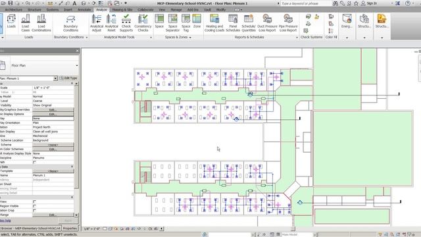Switch to the Structure ribbon tab

coord(34,10)
